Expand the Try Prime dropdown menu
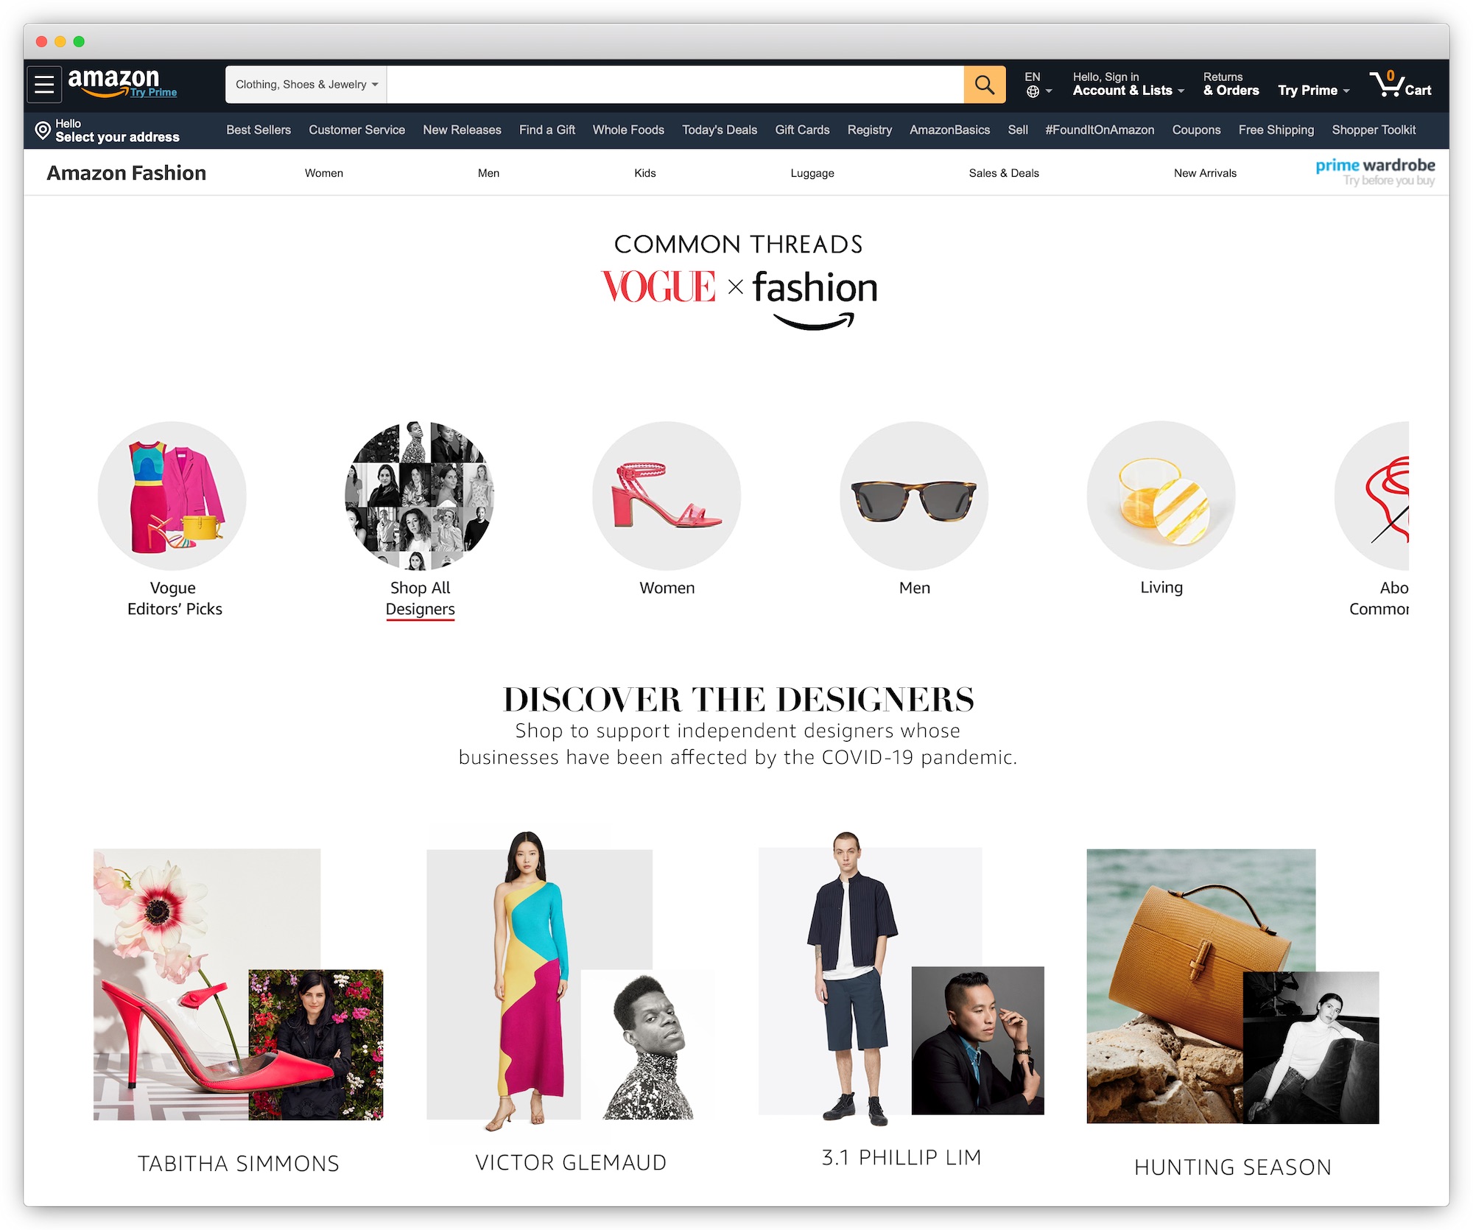This screenshot has width=1473, height=1230. coord(1315,85)
